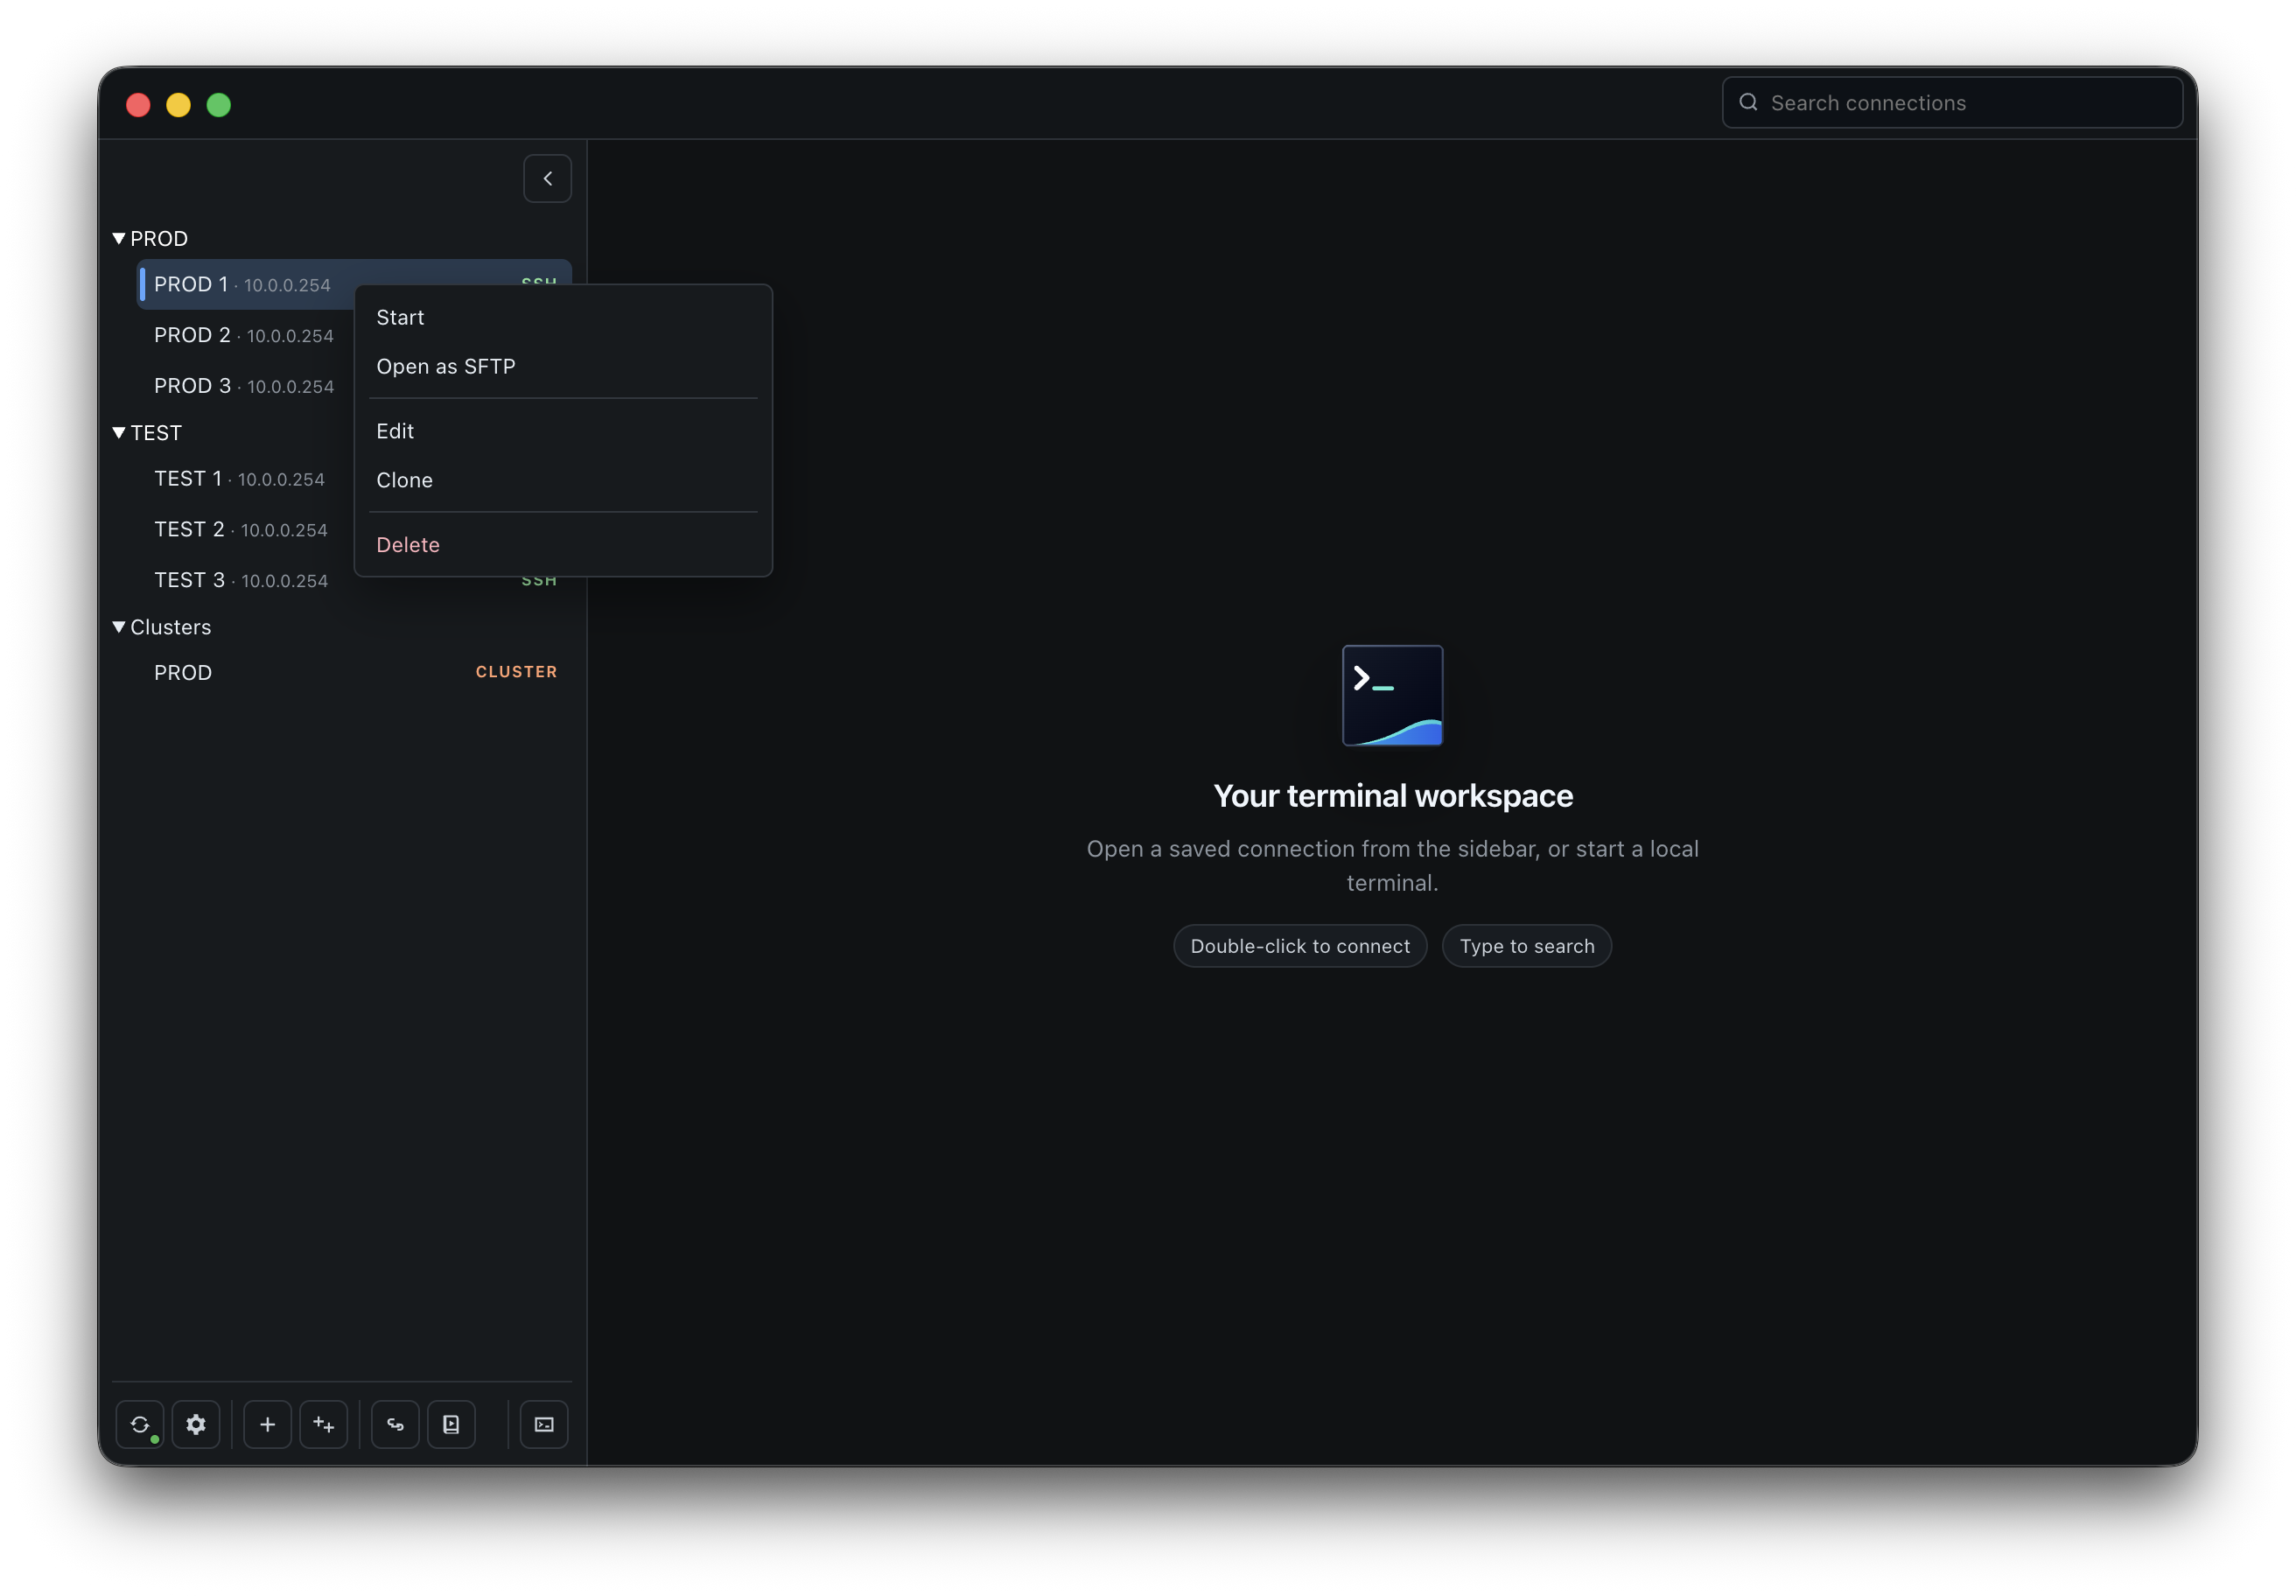Image resolution: width=2296 pixels, height=1596 pixels.
Task: Open local terminal icon in bottom toolbar
Action: tap(544, 1424)
